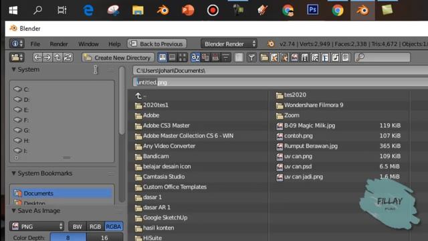
Task: Open the editor type selector in the file browser header
Action: coord(17,58)
